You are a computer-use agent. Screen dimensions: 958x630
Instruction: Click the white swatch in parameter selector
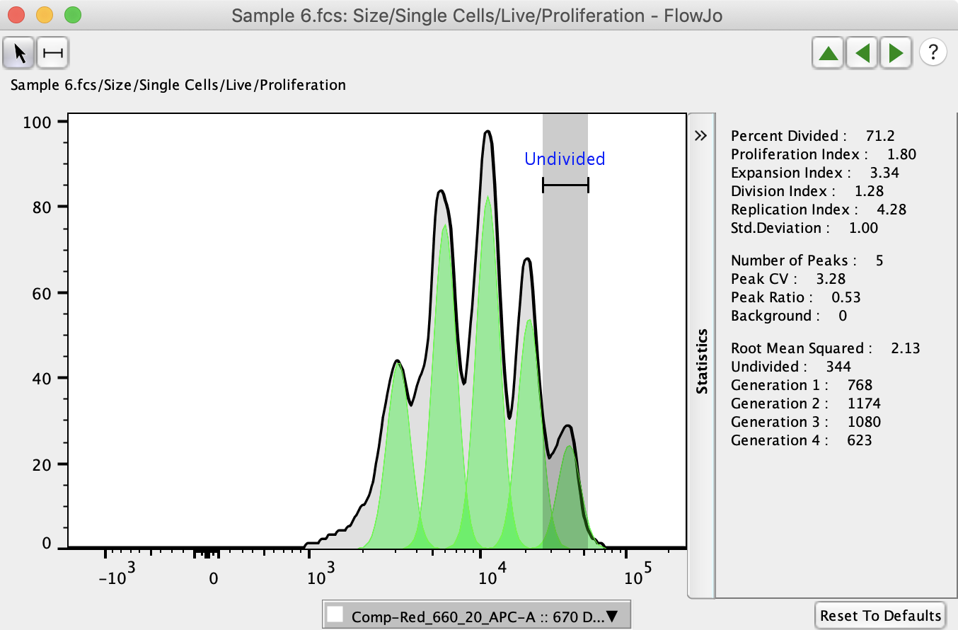tap(337, 615)
